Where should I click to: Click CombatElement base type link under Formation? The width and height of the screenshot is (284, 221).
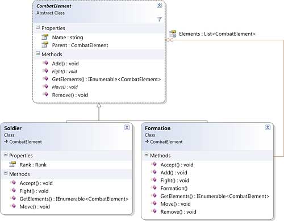coord(166,141)
